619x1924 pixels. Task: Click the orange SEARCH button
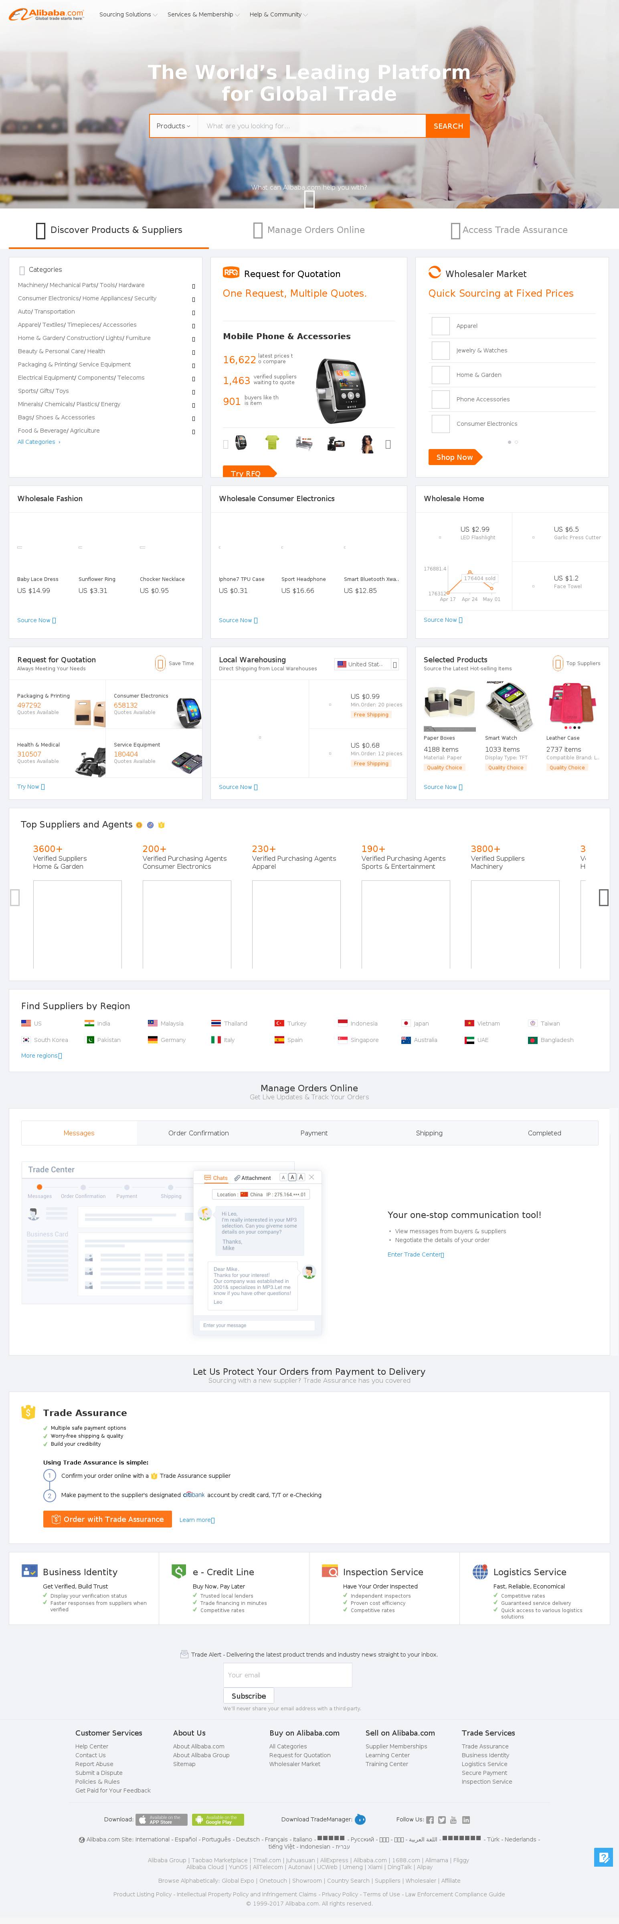(x=448, y=126)
